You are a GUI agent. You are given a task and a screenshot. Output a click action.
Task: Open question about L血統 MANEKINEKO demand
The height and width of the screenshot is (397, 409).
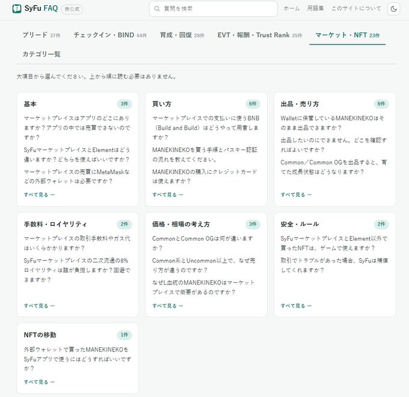(x=203, y=287)
